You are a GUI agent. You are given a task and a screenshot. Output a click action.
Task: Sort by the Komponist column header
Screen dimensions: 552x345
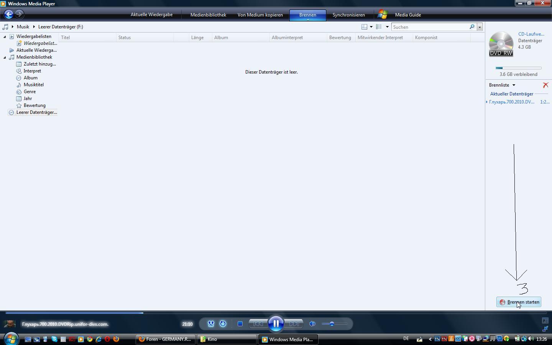(442, 38)
